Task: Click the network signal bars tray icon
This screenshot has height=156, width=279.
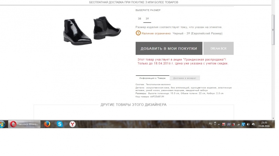Action: (x=239, y=124)
